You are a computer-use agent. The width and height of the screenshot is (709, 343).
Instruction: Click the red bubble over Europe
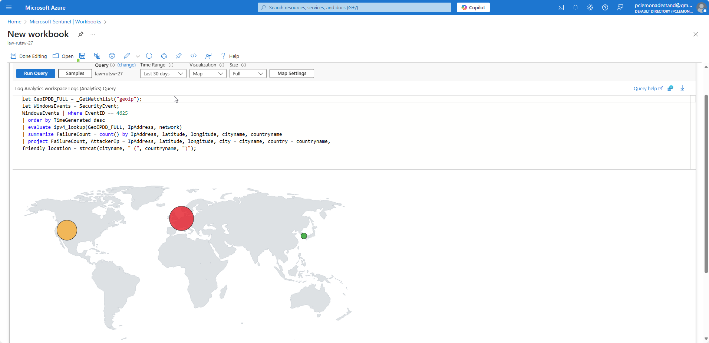point(181,218)
